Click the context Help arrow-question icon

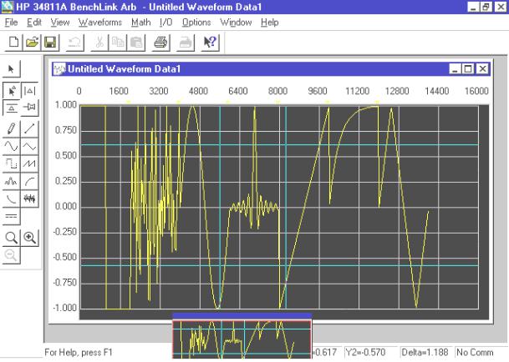click(210, 43)
